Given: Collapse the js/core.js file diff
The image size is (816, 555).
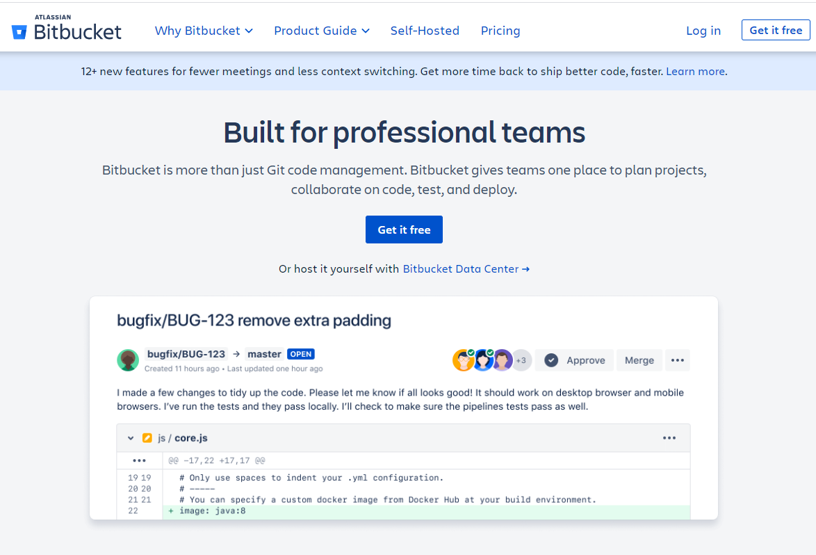Looking at the screenshot, I should pos(131,438).
